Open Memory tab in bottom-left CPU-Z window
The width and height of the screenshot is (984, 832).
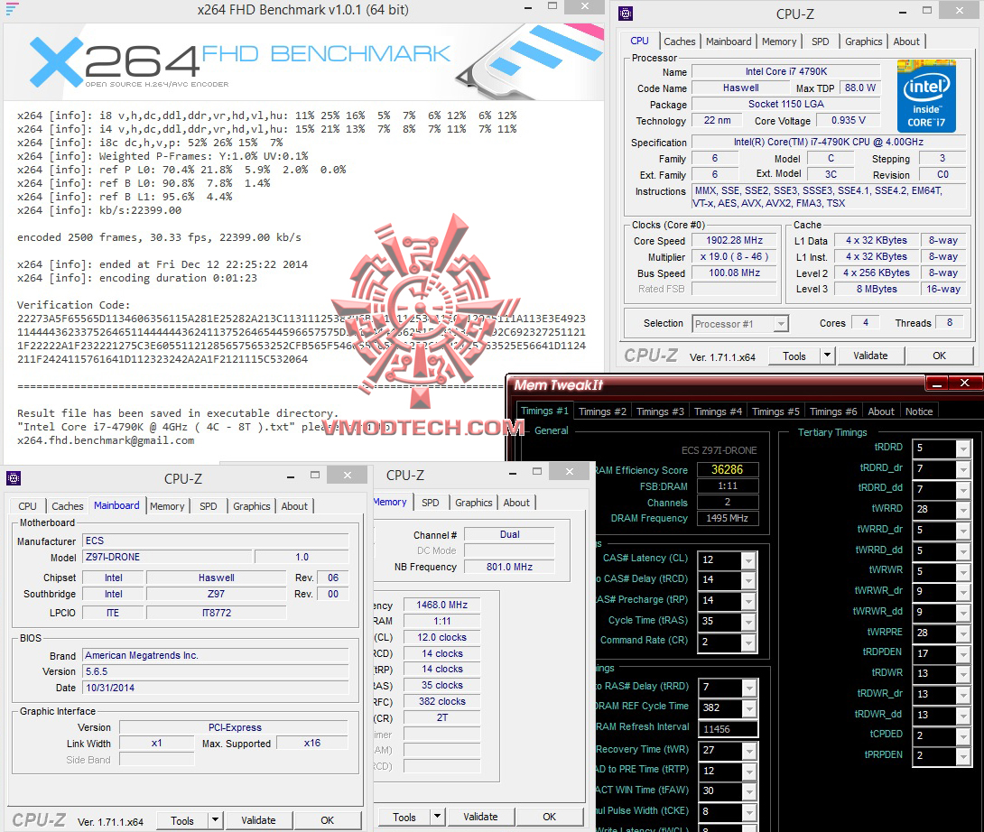(x=167, y=506)
